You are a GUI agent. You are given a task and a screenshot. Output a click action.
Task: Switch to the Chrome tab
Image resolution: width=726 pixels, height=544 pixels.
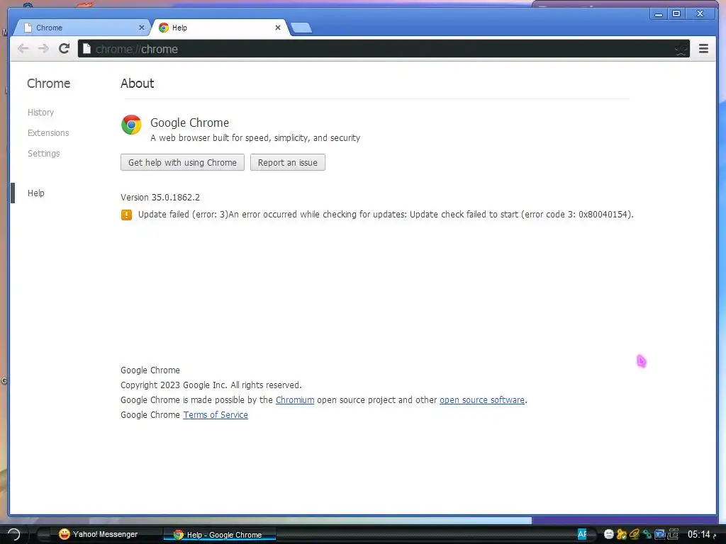tap(81, 28)
